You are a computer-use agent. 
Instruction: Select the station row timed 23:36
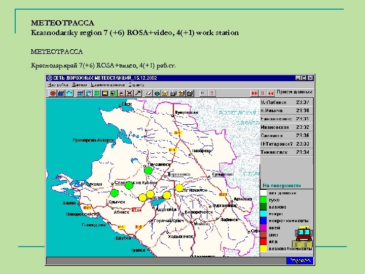[286, 135]
